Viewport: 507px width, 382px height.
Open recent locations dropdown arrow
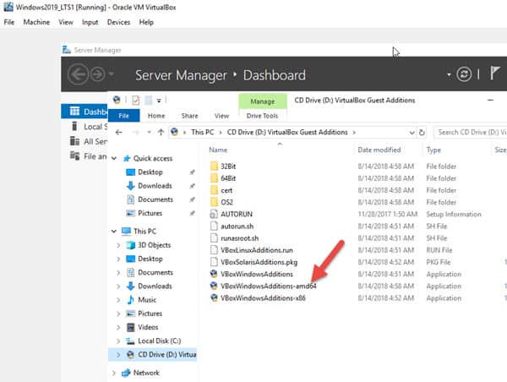(149, 133)
